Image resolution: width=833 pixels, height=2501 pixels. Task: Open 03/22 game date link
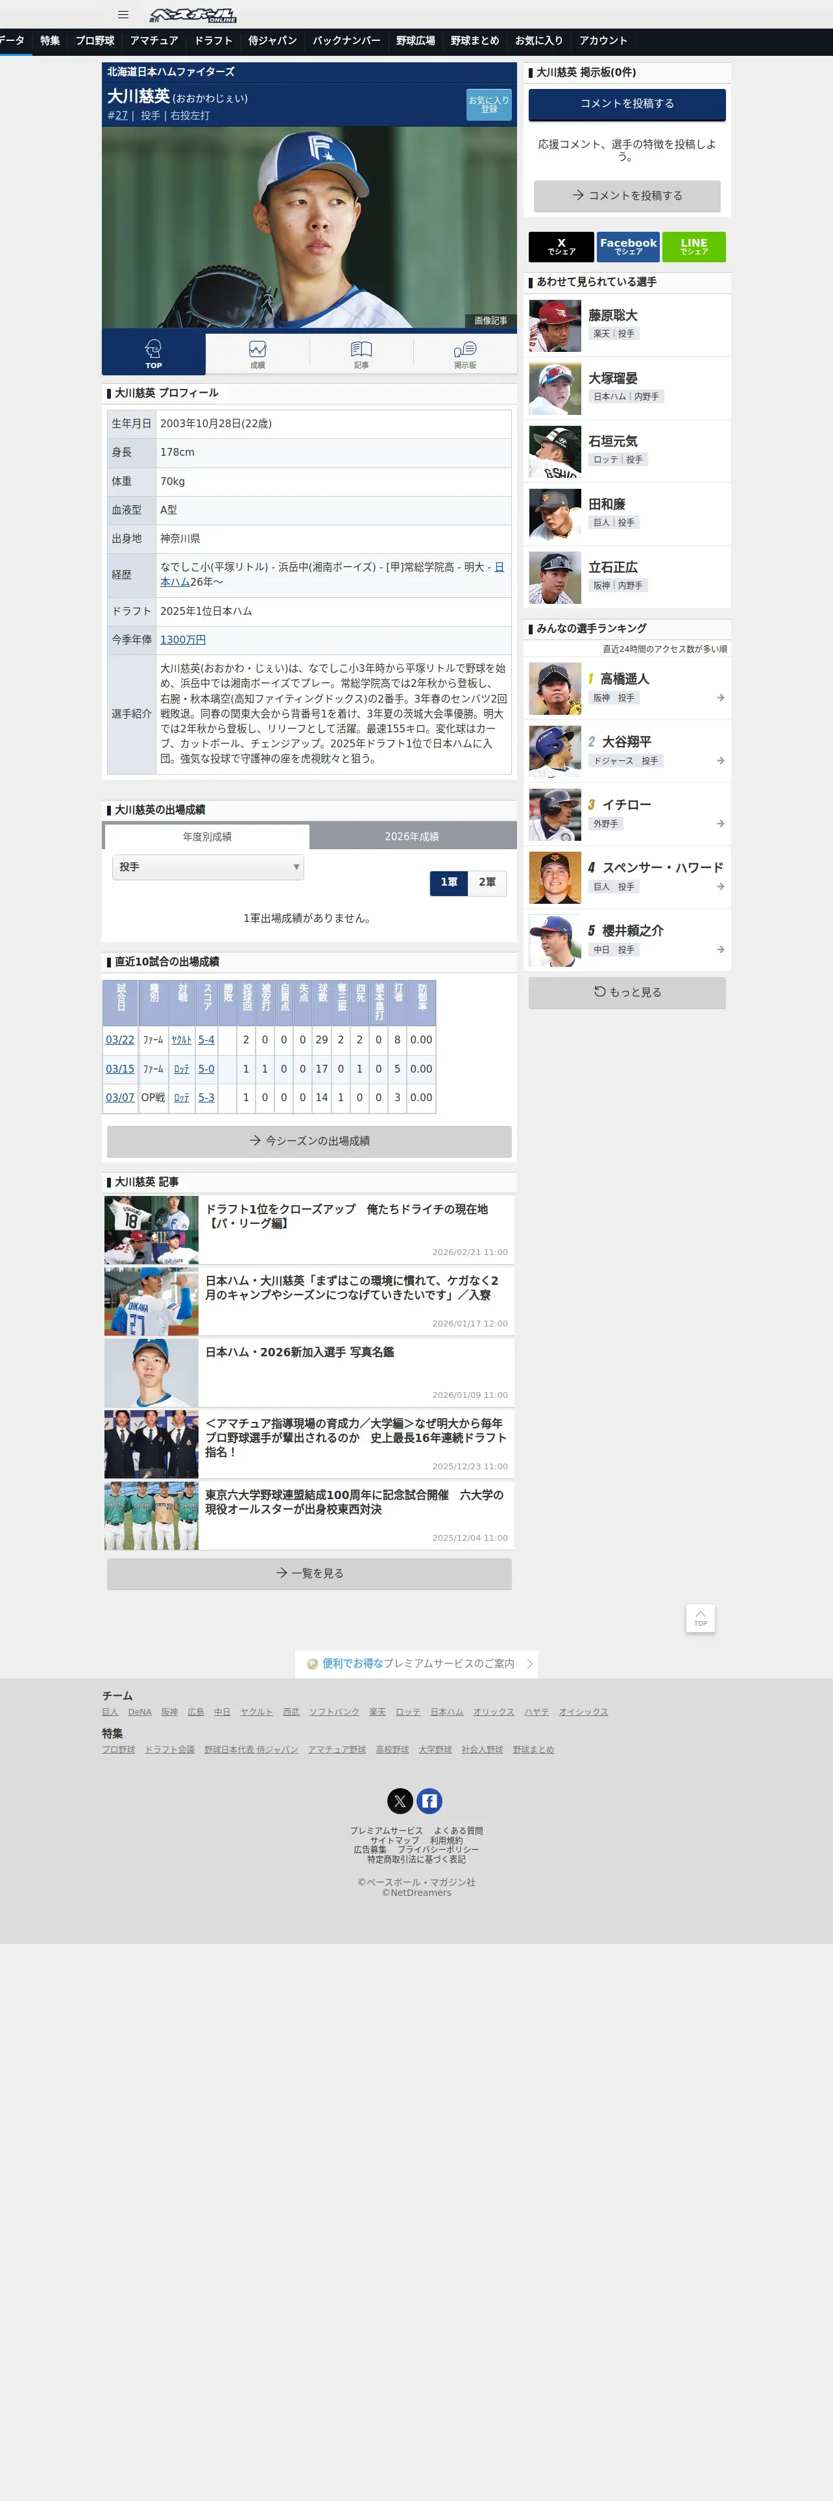120,1040
